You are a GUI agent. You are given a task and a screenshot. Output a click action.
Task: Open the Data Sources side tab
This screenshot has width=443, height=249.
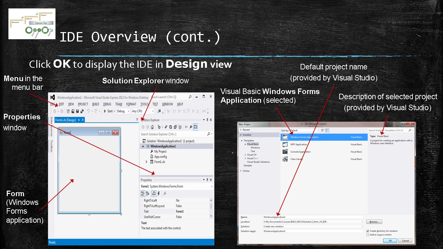[51, 127]
